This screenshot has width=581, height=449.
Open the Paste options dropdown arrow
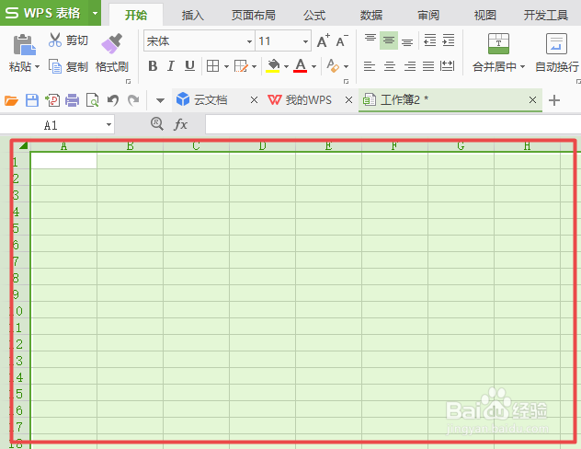37,67
